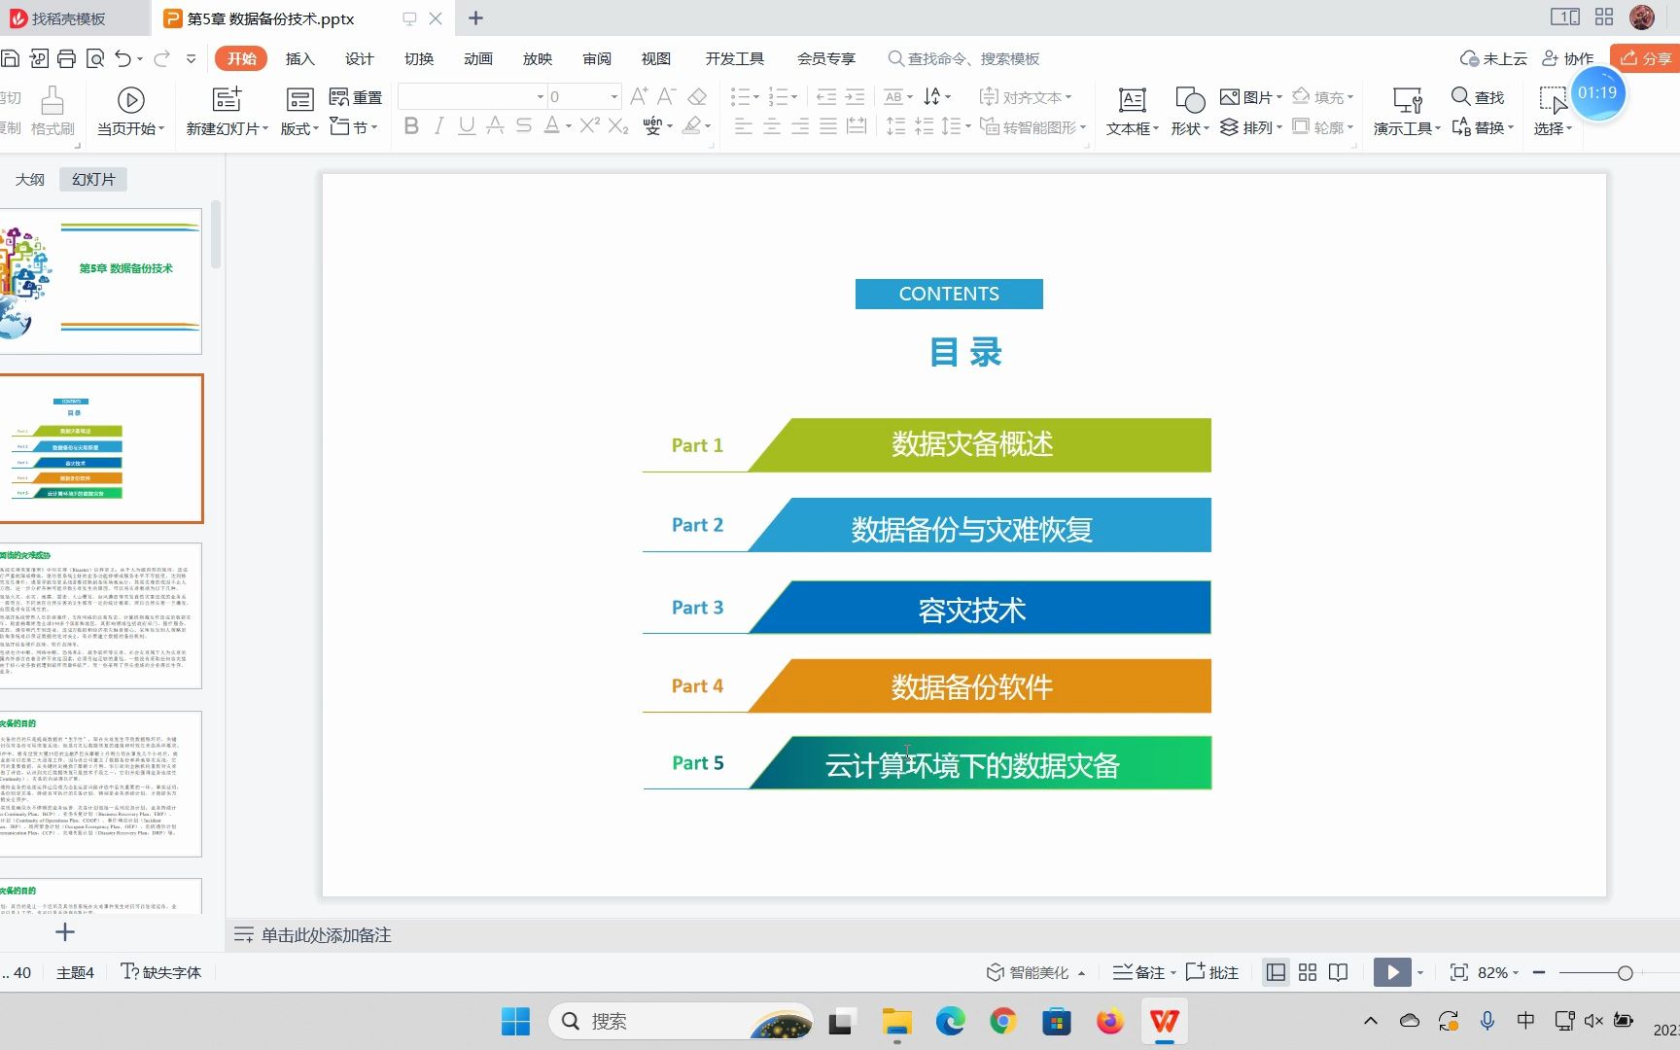
Task: Open the font name dropdown
Action: coord(541,96)
